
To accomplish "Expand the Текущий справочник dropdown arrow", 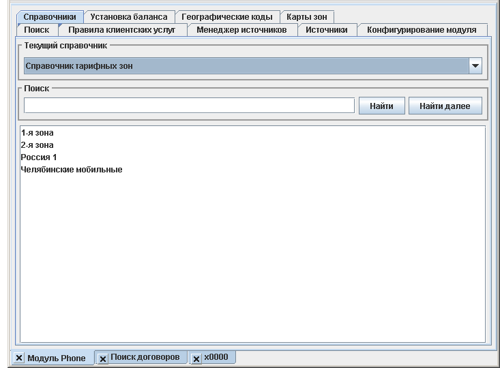I will click(475, 66).
